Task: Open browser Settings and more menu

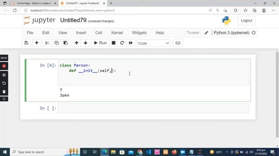Action: 273,10
